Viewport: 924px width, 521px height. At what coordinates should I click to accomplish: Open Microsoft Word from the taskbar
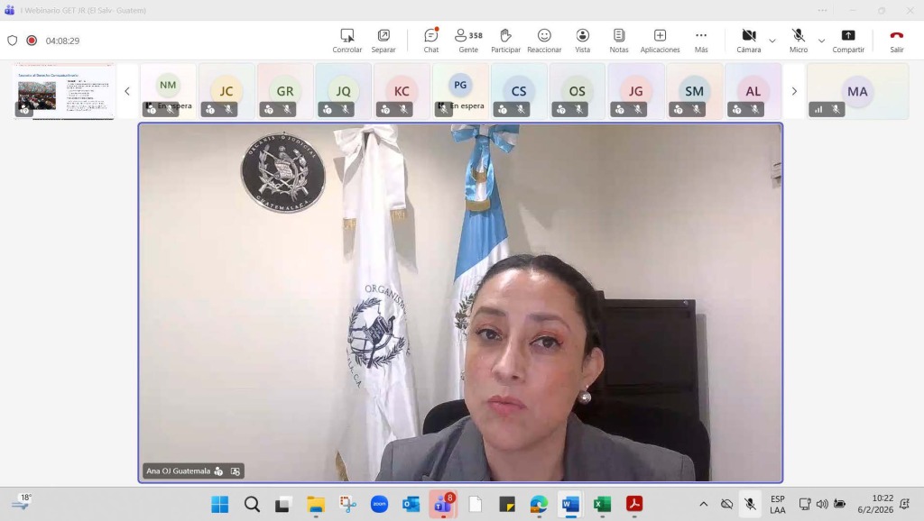(x=569, y=504)
